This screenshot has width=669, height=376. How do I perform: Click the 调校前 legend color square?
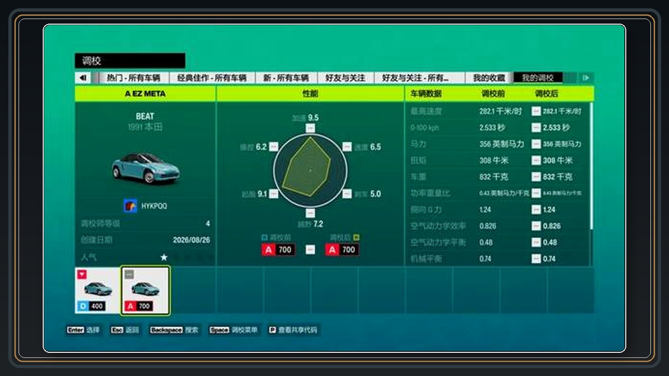(264, 238)
